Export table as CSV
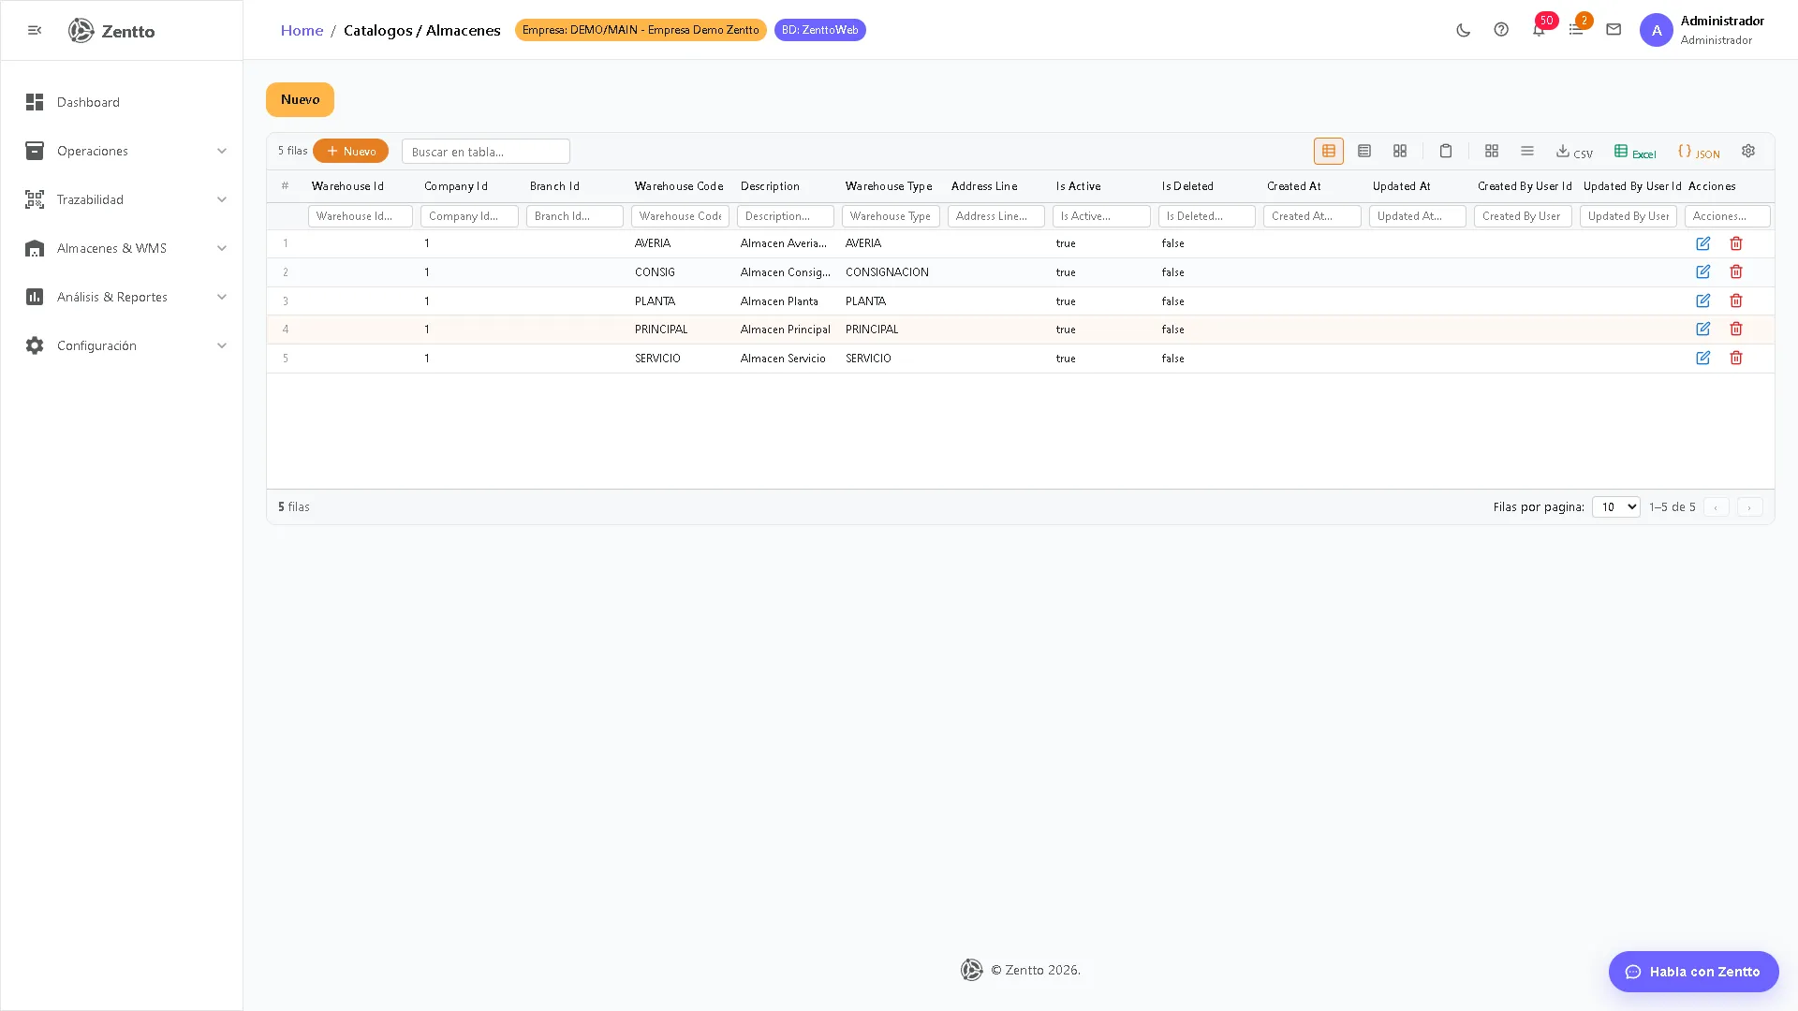 [1574, 152]
